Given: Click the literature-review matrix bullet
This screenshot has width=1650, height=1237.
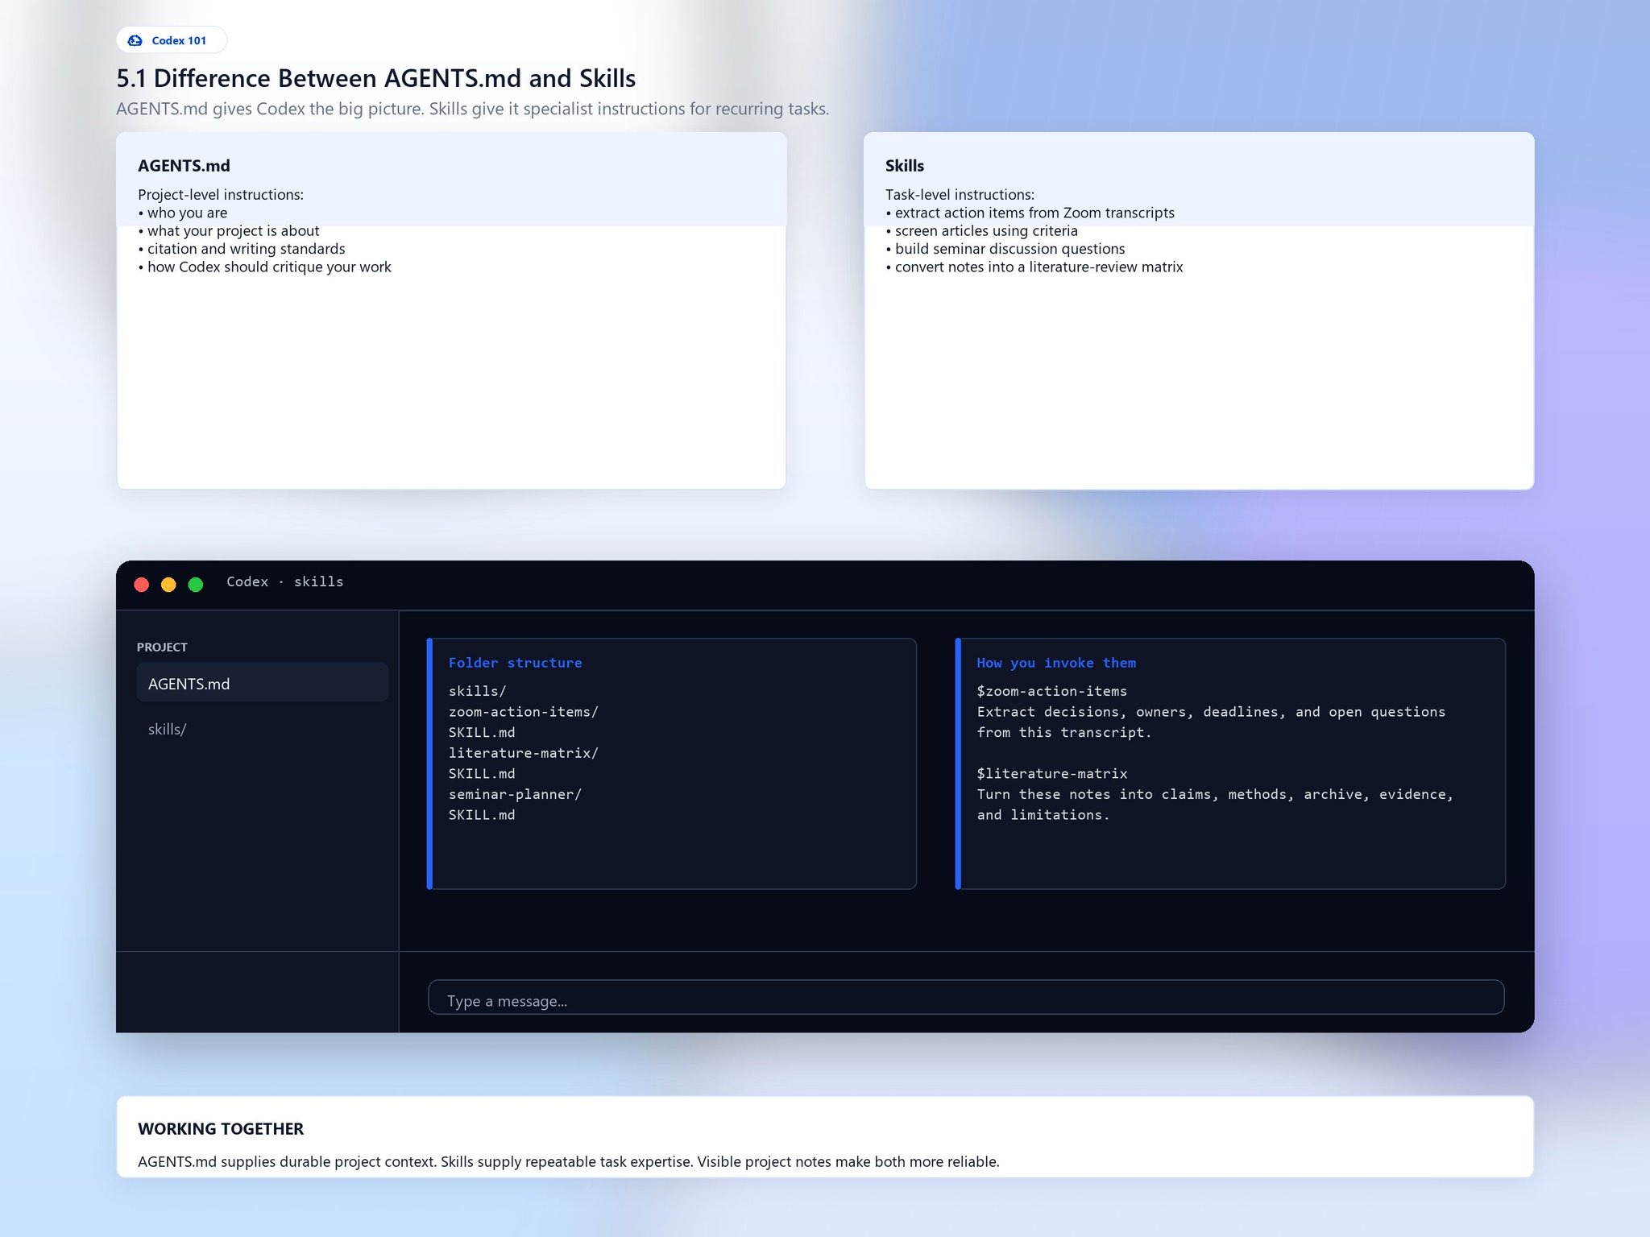Looking at the screenshot, I should pyautogui.click(x=1034, y=267).
